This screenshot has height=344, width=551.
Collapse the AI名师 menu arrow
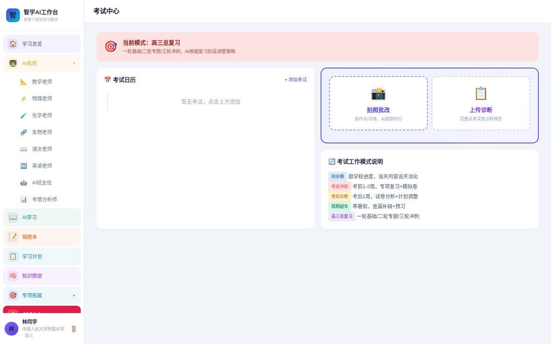pyautogui.click(x=74, y=63)
